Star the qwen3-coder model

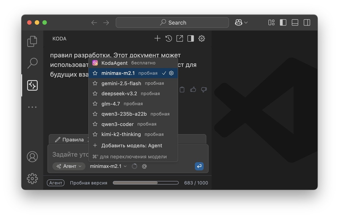95,124
